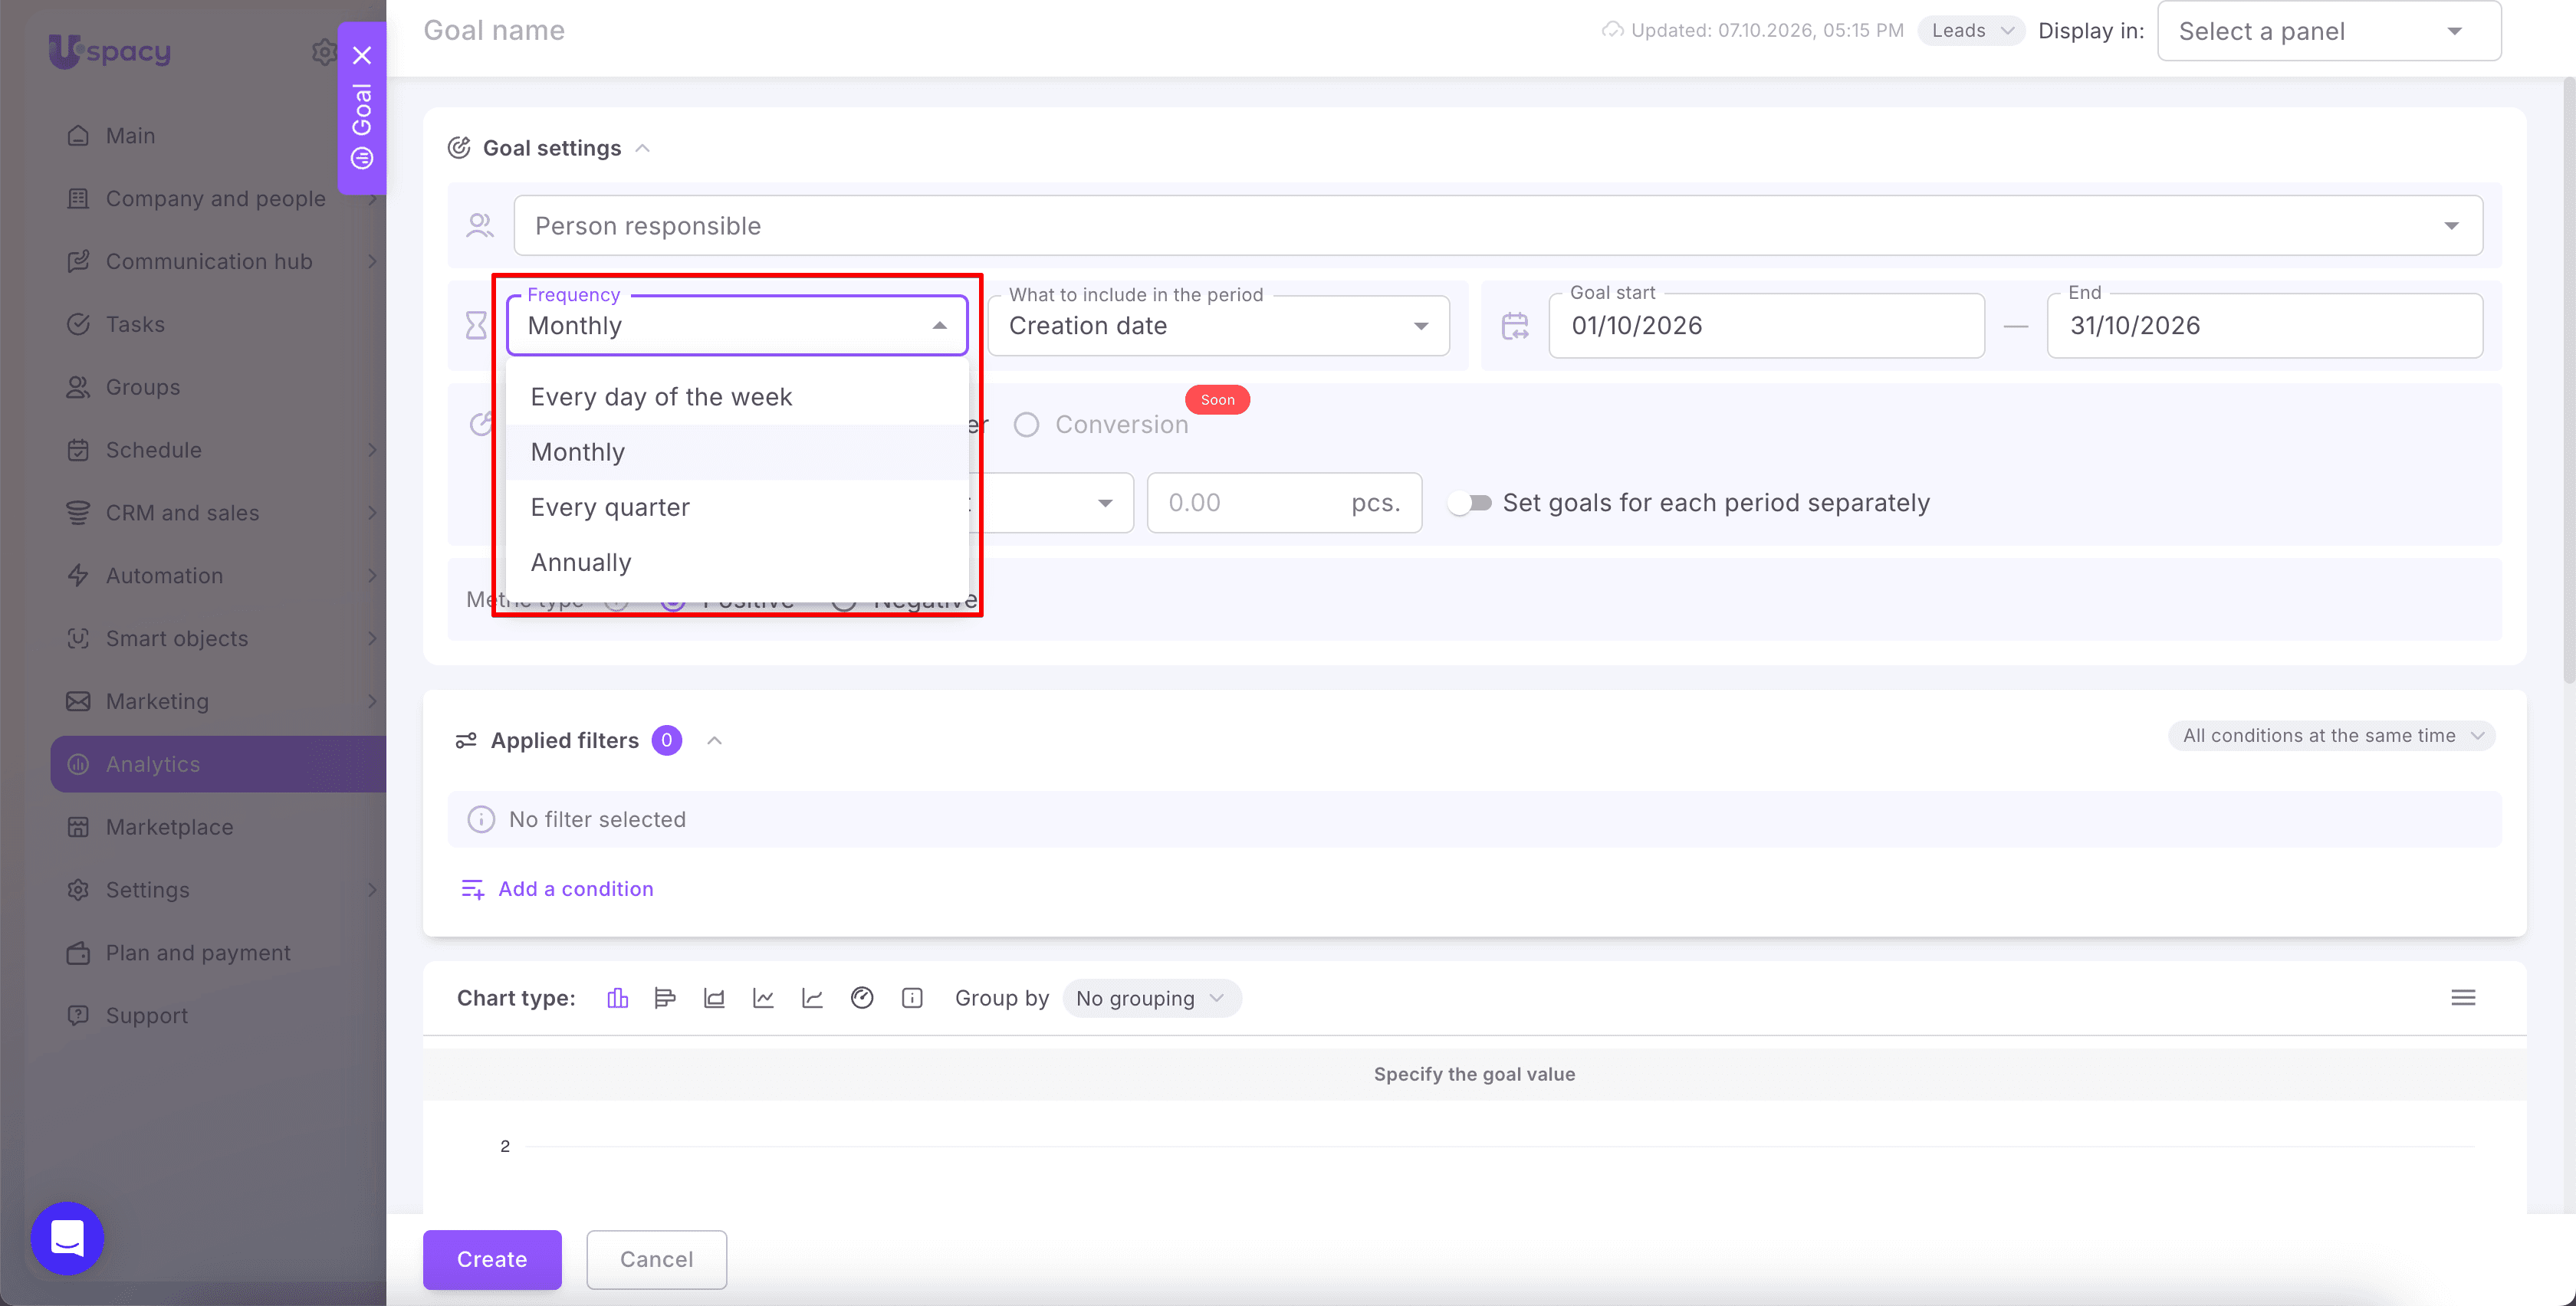Viewport: 2576px width, 1306px height.
Task: Click the goal date calendar icon
Action: click(1515, 326)
